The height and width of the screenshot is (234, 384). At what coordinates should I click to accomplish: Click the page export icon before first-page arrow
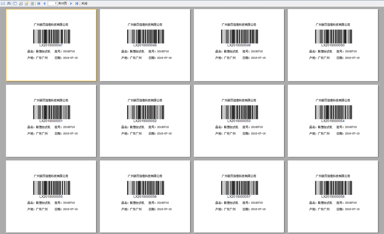coord(32,3)
